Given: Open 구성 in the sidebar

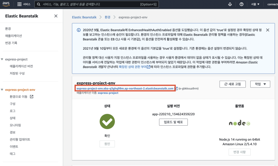Looking at the screenshot, I should pyautogui.click(x=12, y=104).
